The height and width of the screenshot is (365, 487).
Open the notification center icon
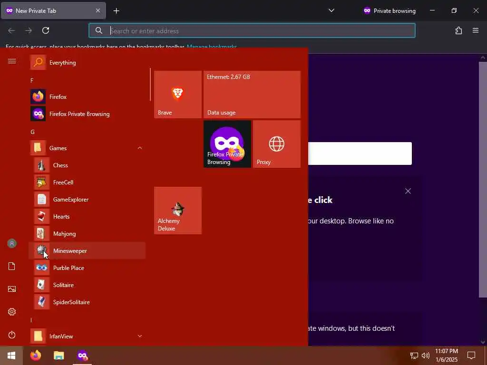(x=471, y=355)
